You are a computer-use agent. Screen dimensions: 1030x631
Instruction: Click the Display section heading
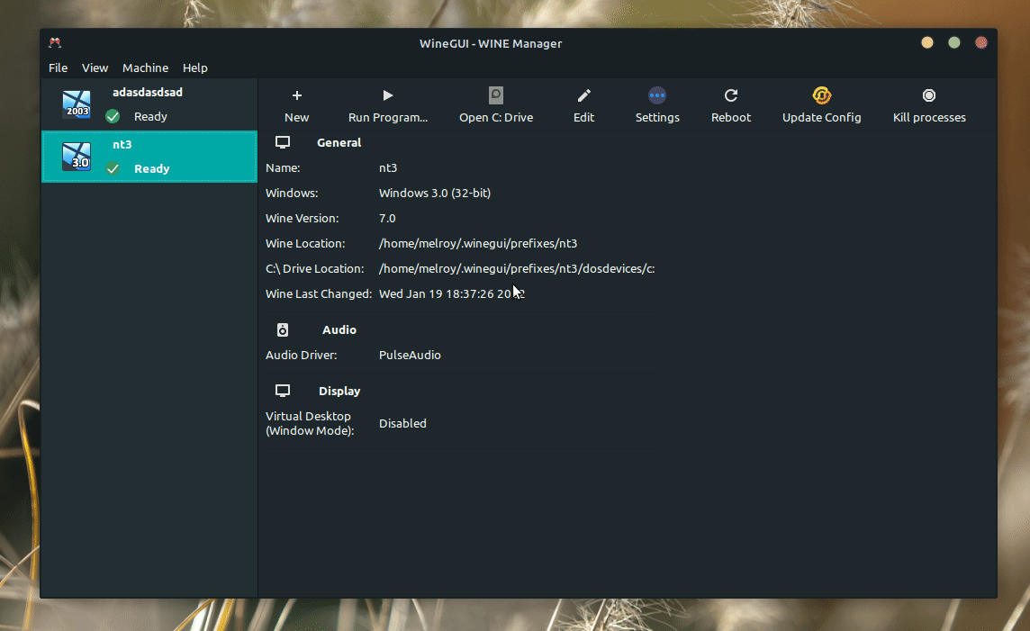(x=339, y=391)
